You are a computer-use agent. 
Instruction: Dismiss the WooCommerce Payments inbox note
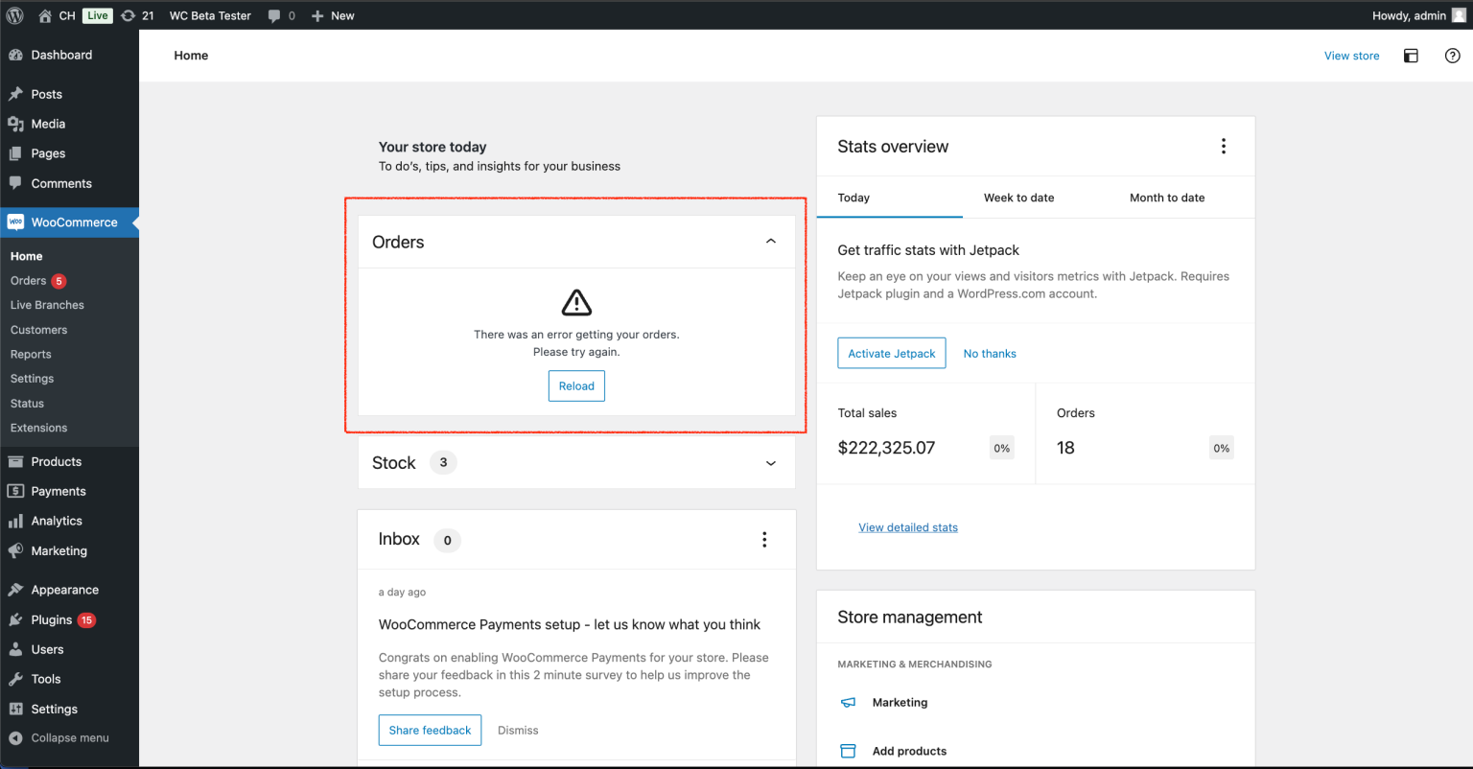pyautogui.click(x=518, y=731)
